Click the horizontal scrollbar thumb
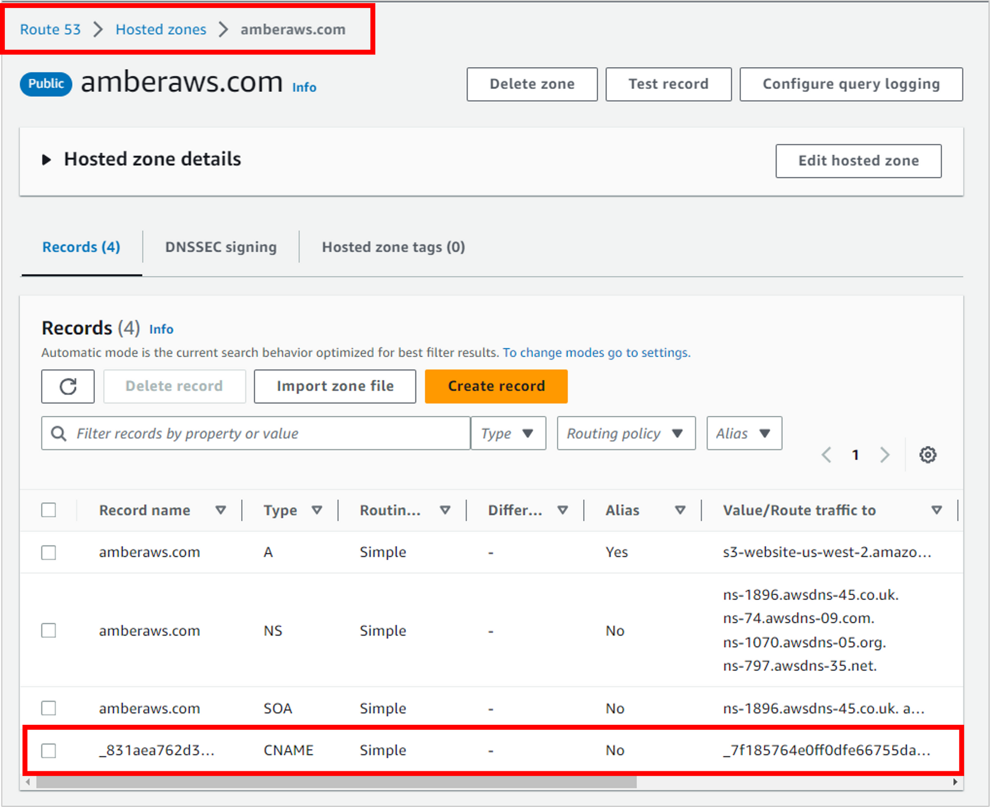This screenshot has height=807, width=990. [x=337, y=782]
